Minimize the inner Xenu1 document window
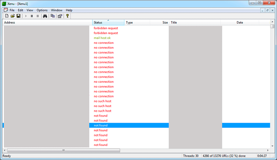 [x=263, y=10]
